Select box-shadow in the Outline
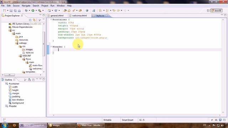The image size is (228, 128). [18, 100]
